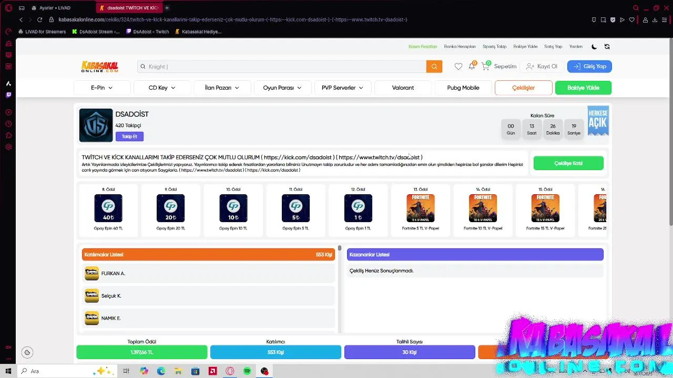
Task: Click the DSADOİST profile avatar
Action: click(96, 125)
